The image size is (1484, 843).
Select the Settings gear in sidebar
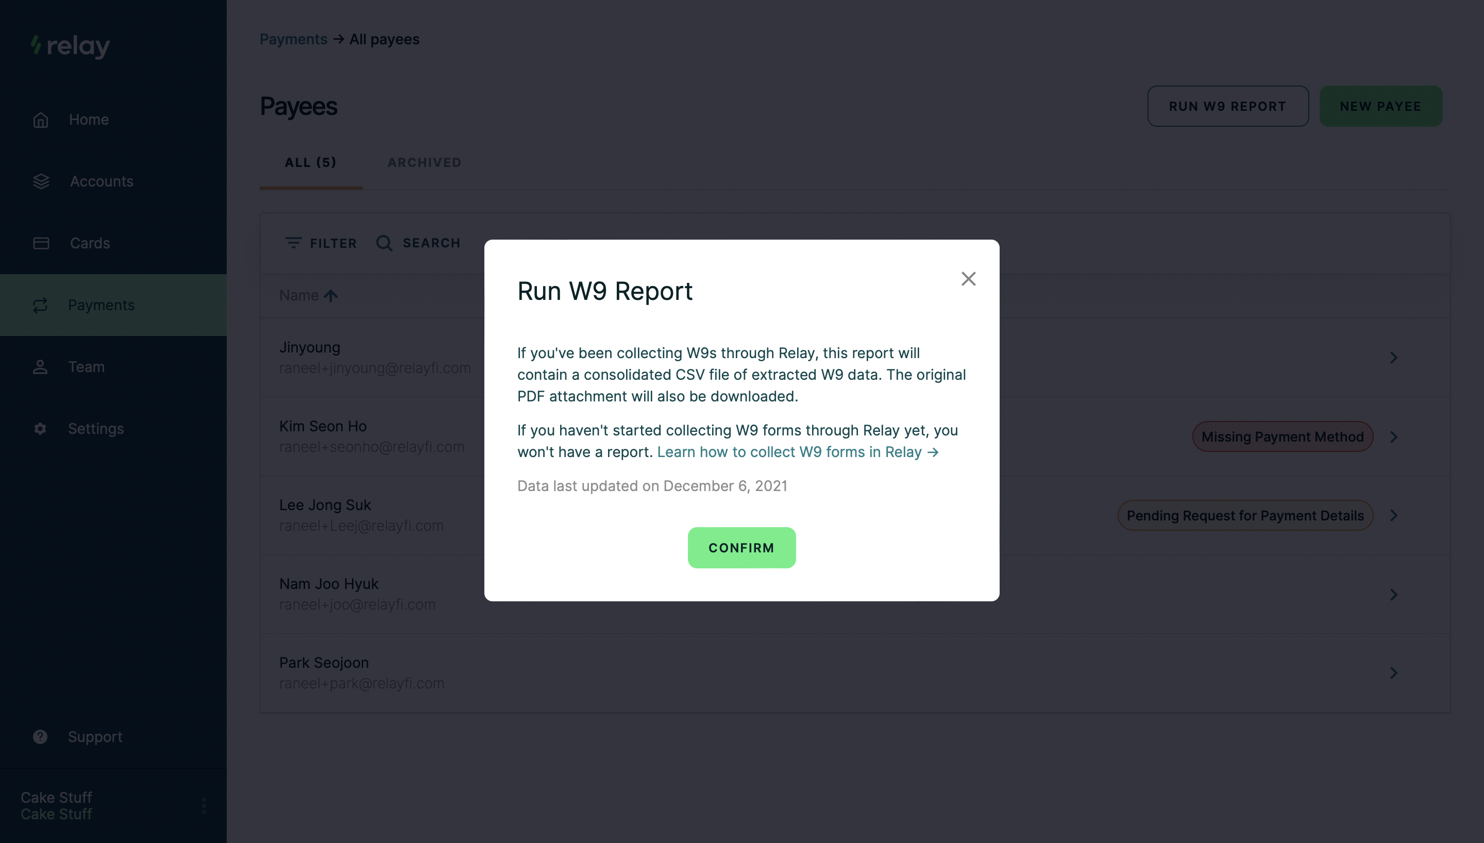click(x=41, y=428)
